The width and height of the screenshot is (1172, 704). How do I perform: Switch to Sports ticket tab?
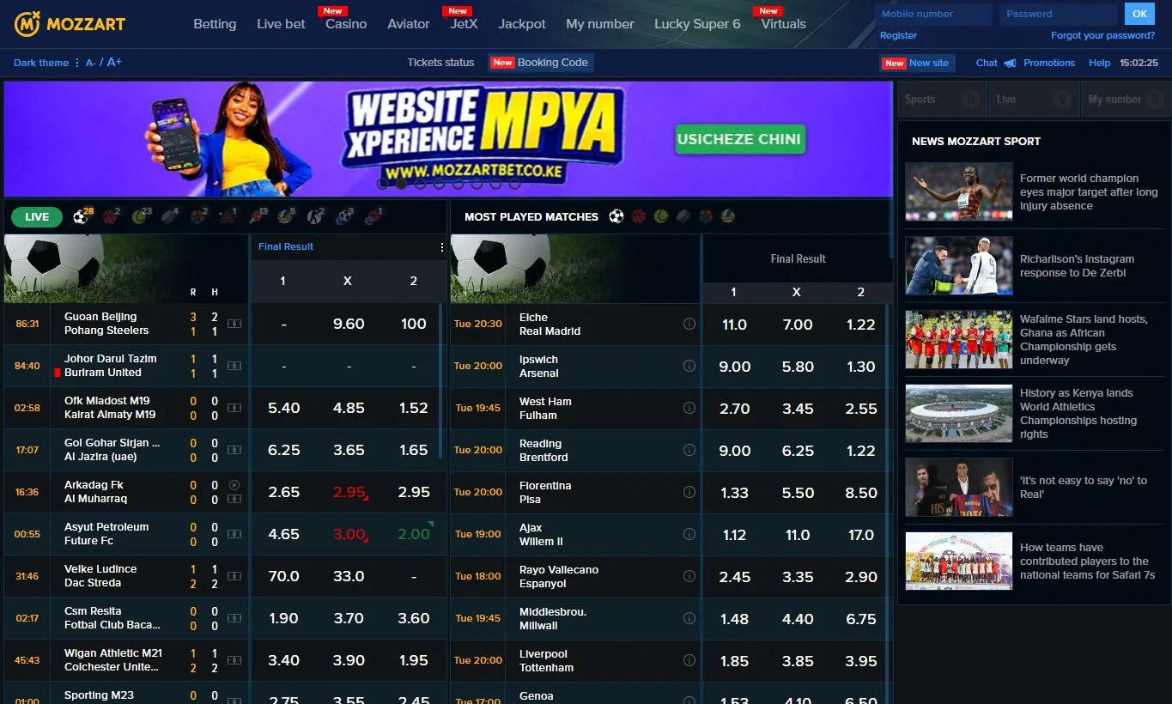(x=942, y=99)
